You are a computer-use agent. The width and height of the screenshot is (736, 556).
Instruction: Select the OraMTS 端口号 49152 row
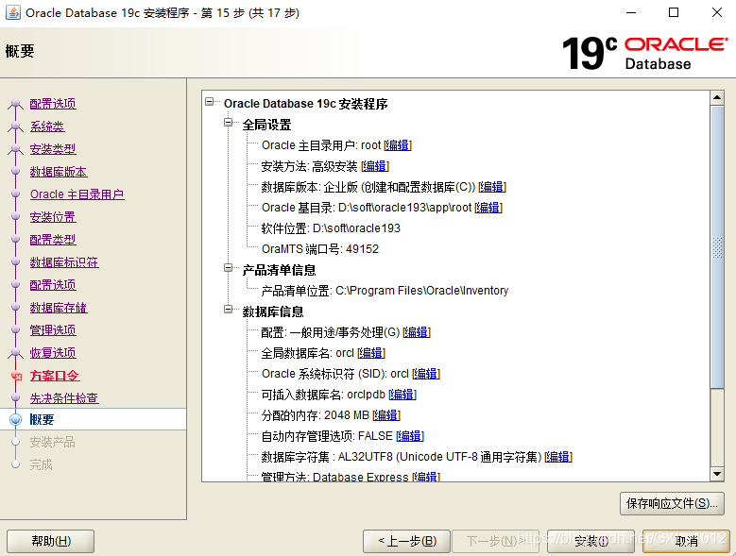click(320, 249)
